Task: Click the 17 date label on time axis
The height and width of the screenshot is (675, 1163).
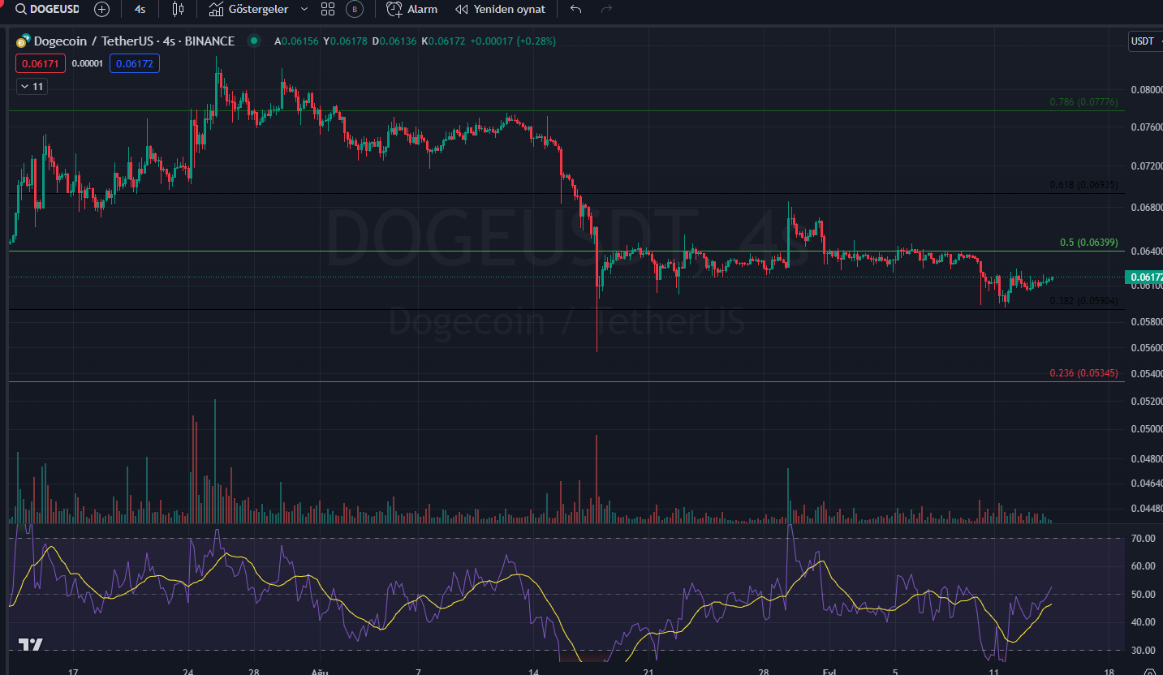Action: [x=73, y=672]
